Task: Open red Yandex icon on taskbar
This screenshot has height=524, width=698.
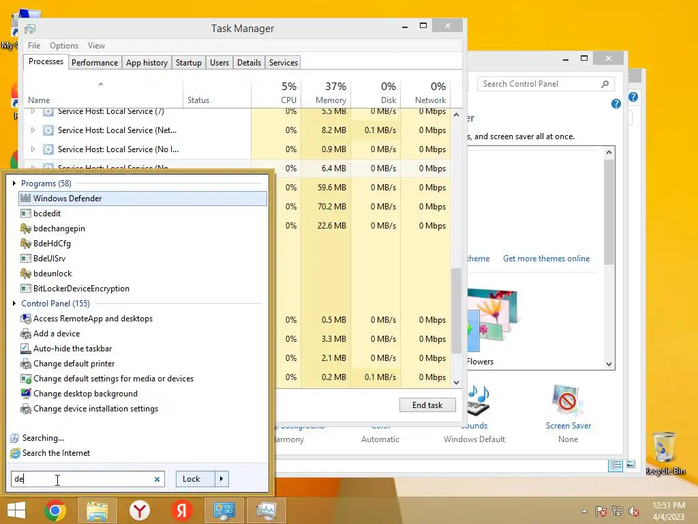Action: 181,510
